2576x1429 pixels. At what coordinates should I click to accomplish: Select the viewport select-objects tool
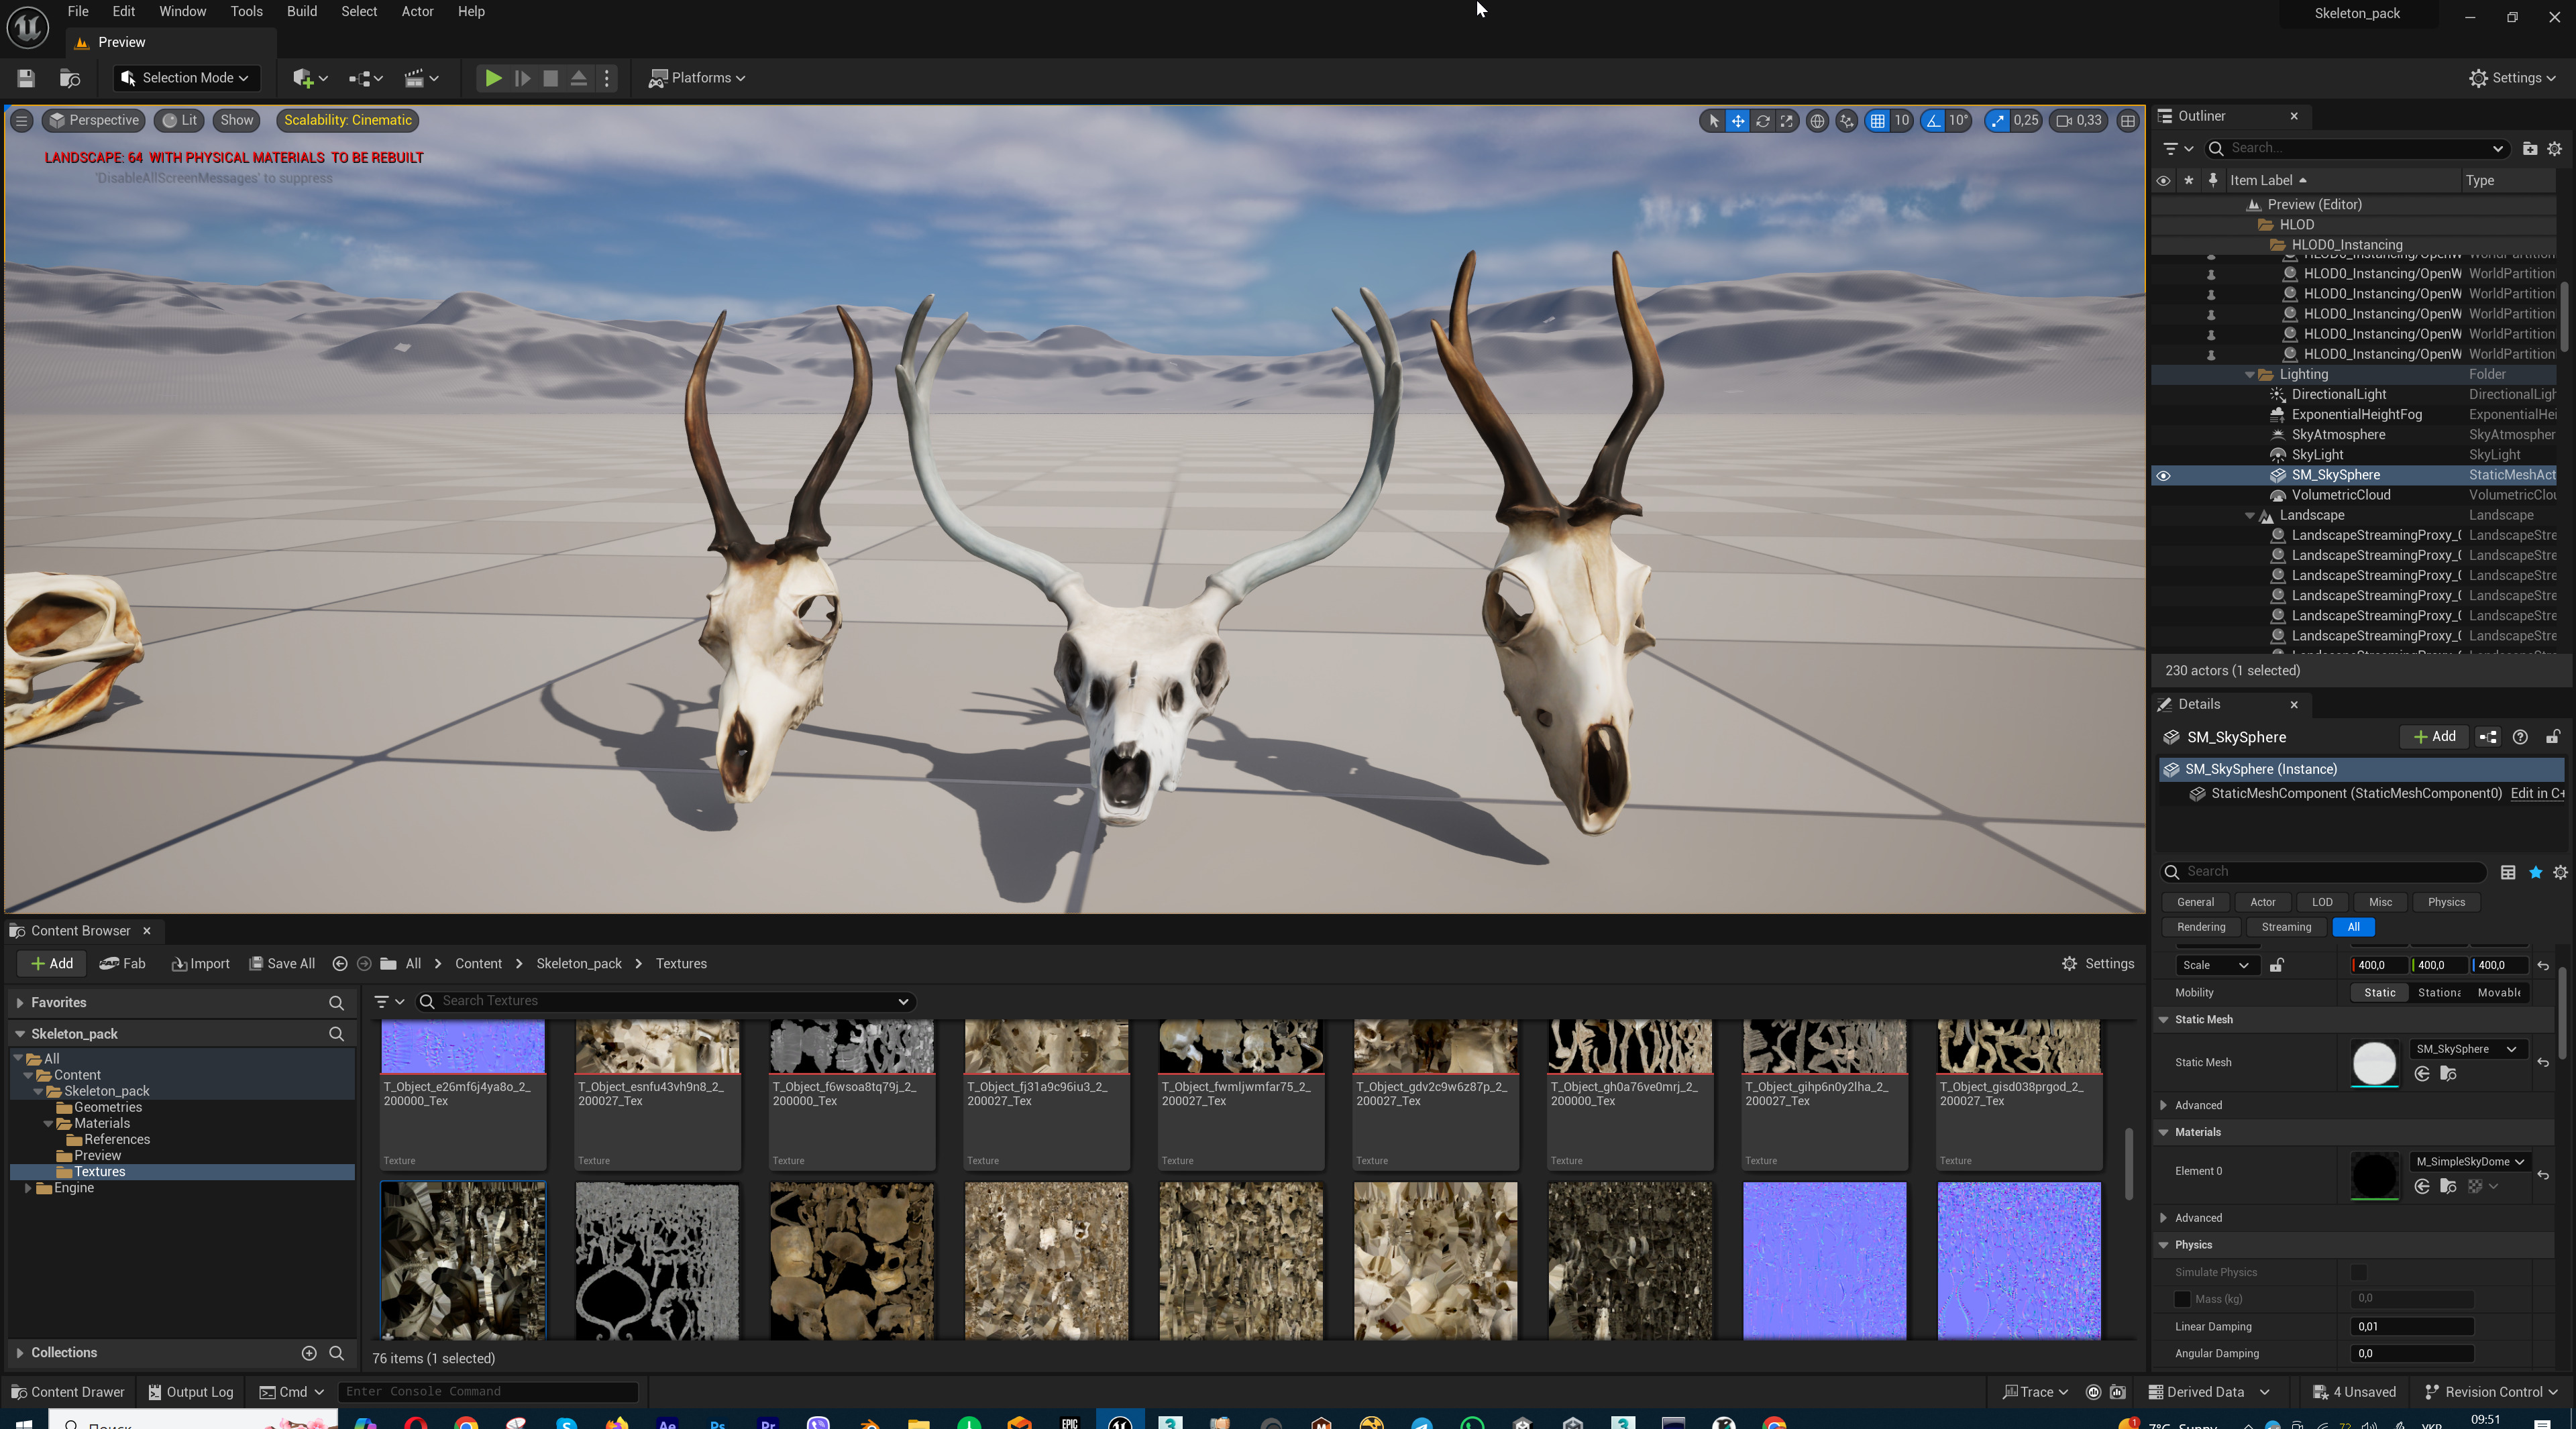pos(1713,121)
